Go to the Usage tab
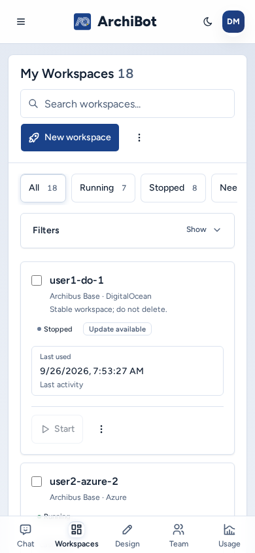Screen dimensions: 255x553 [x=229, y=535]
